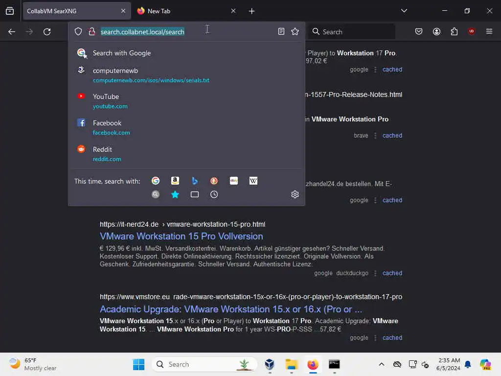Show hidden tray icons chevron
Screen dimensions: 501x376
382,364
